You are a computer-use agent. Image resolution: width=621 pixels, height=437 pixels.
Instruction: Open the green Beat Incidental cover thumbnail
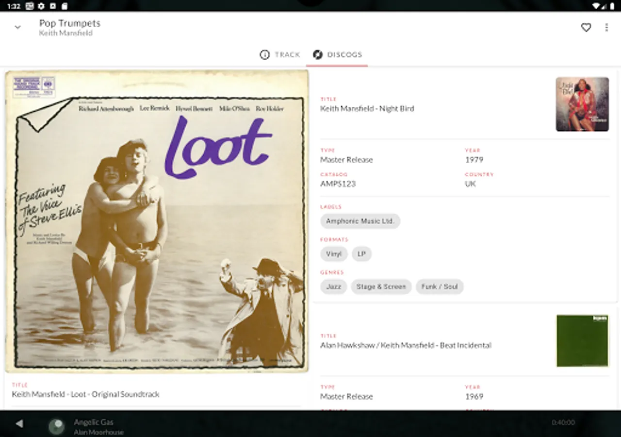coord(582,341)
